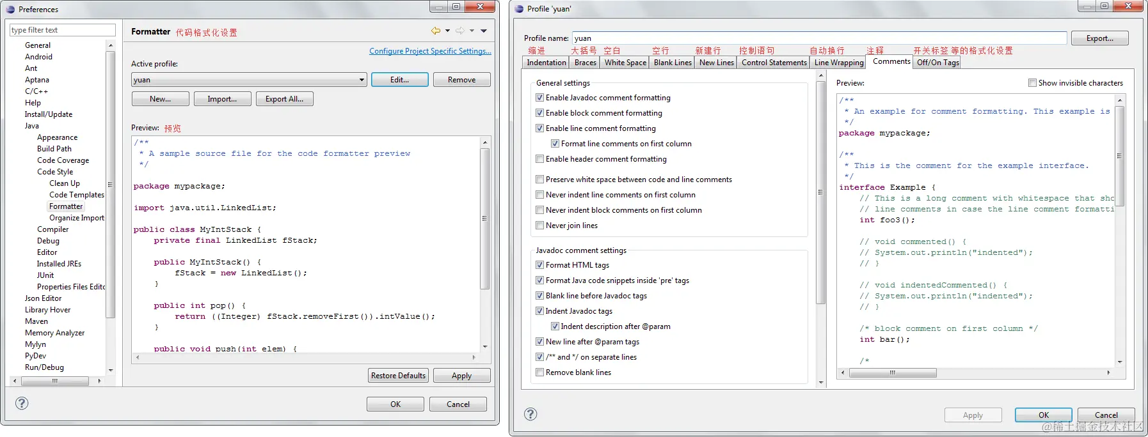Click the help icon in the Preferences dialog
Screen dimensions: 1148x437
(22, 403)
